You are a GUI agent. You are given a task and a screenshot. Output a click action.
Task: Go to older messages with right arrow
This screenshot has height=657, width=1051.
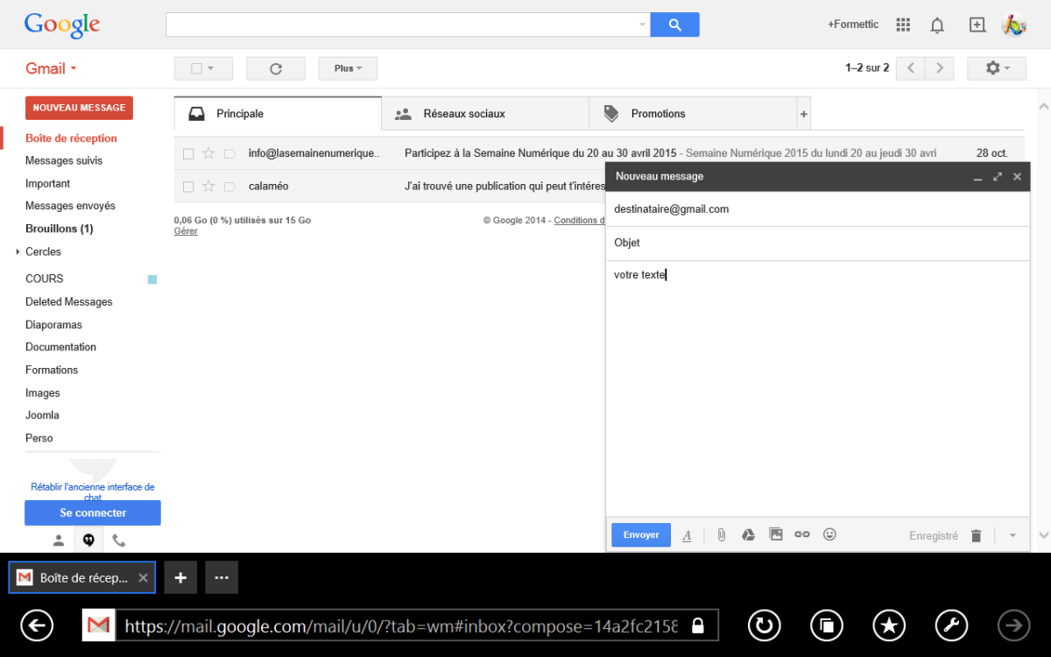(940, 68)
